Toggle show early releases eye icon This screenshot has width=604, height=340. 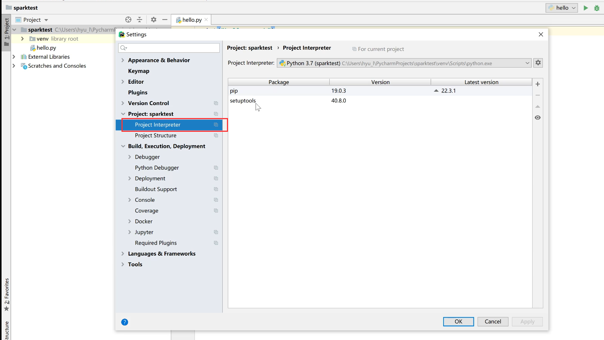538,118
